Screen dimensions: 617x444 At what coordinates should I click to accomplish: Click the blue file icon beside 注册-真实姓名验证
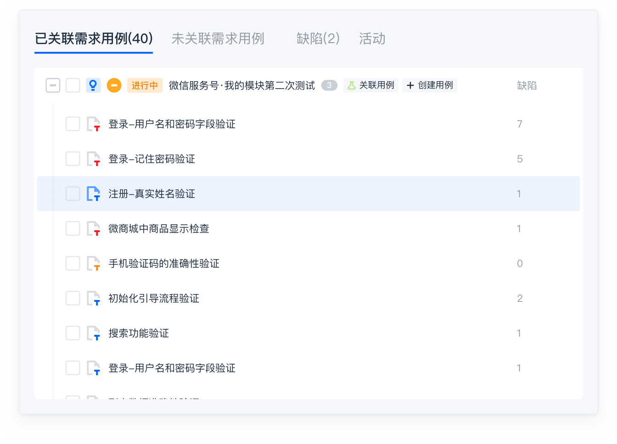click(x=94, y=194)
